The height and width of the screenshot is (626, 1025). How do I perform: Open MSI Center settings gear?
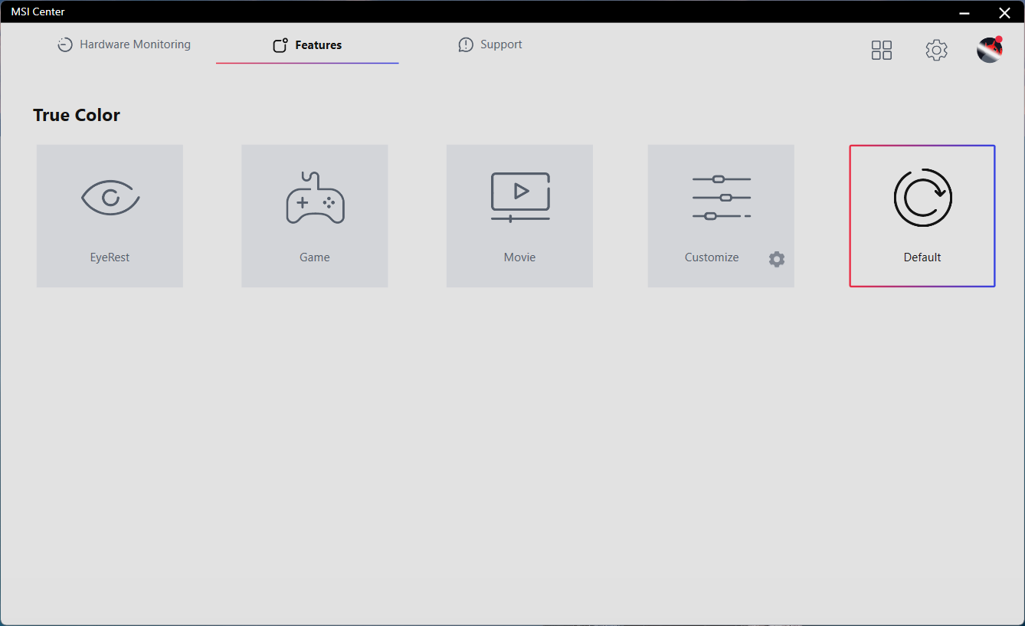point(936,51)
